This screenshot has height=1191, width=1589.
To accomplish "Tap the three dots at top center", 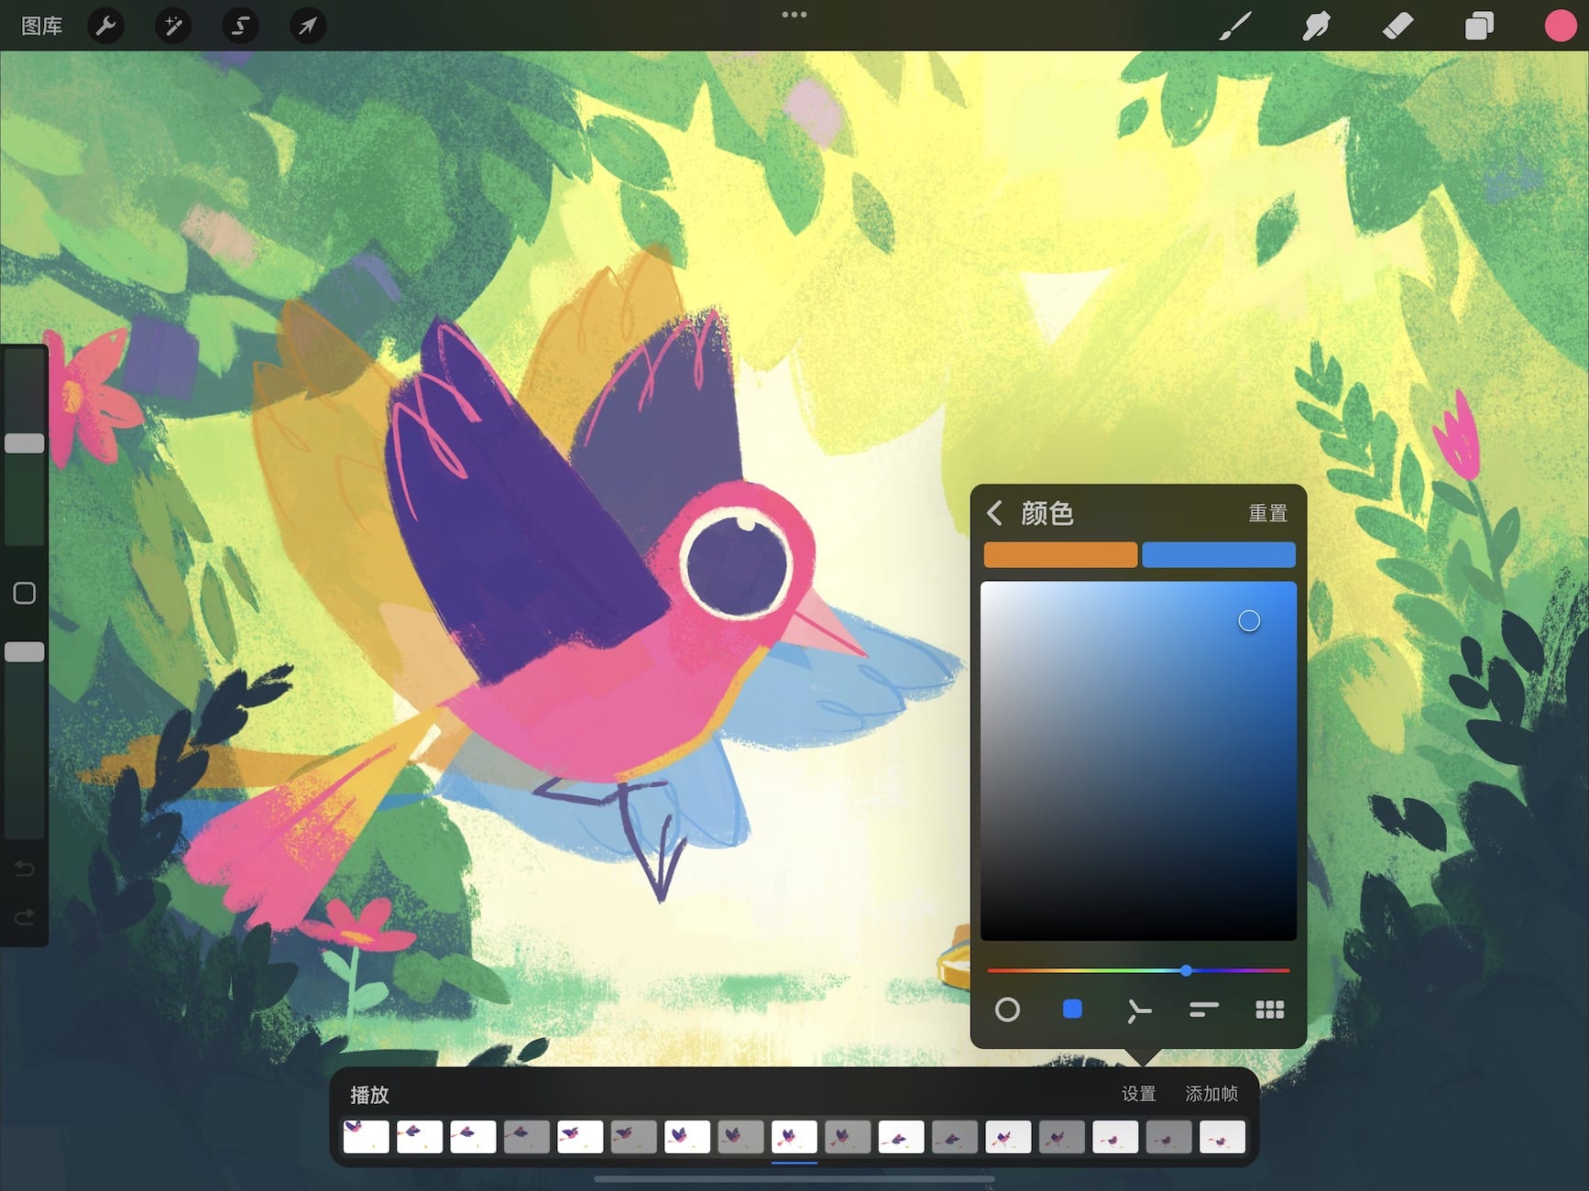I will point(794,15).
